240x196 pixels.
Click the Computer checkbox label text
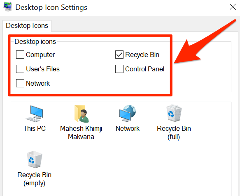[x=40, y=55]
